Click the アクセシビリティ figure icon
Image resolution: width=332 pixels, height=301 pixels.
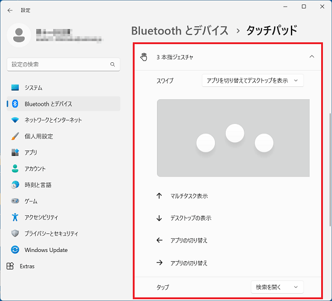click(15, 217)
